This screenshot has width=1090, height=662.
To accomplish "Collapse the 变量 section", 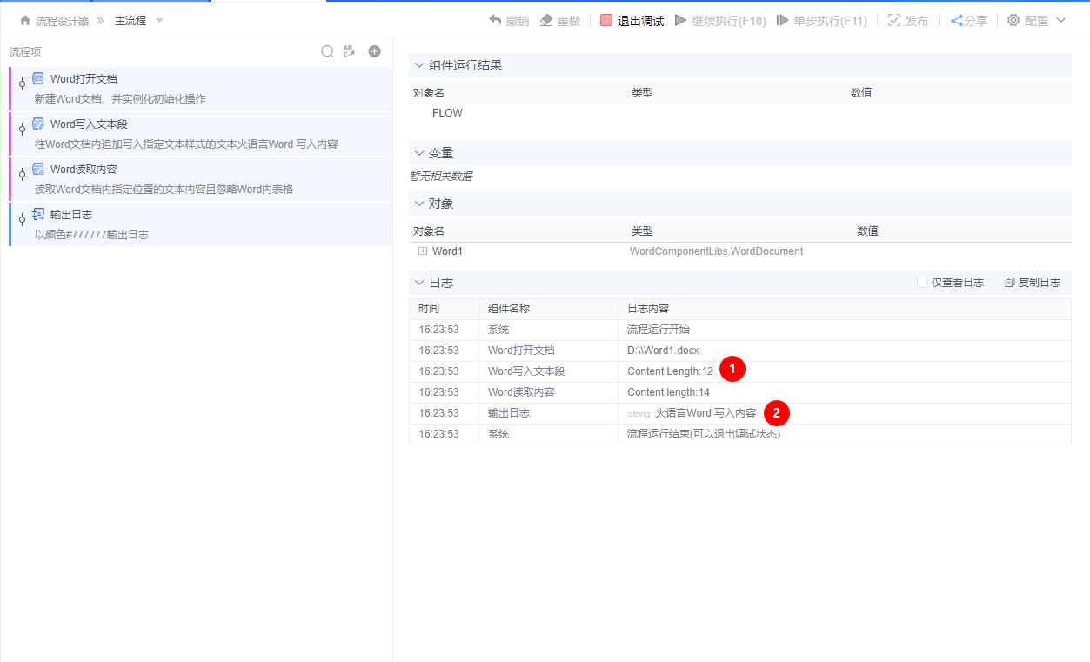I will 419,153.
